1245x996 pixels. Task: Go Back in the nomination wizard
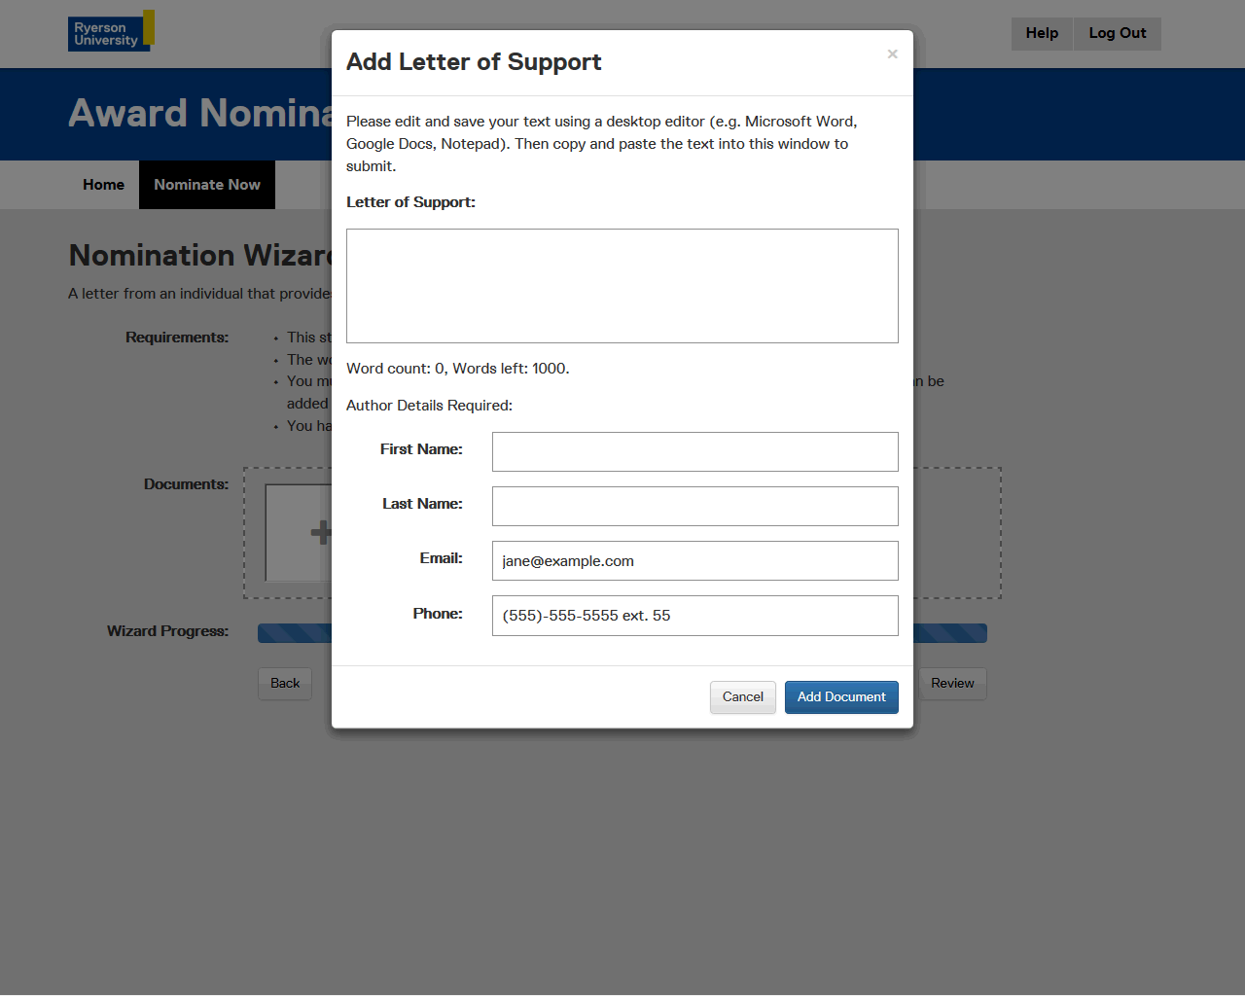click(x=285, y=684)
